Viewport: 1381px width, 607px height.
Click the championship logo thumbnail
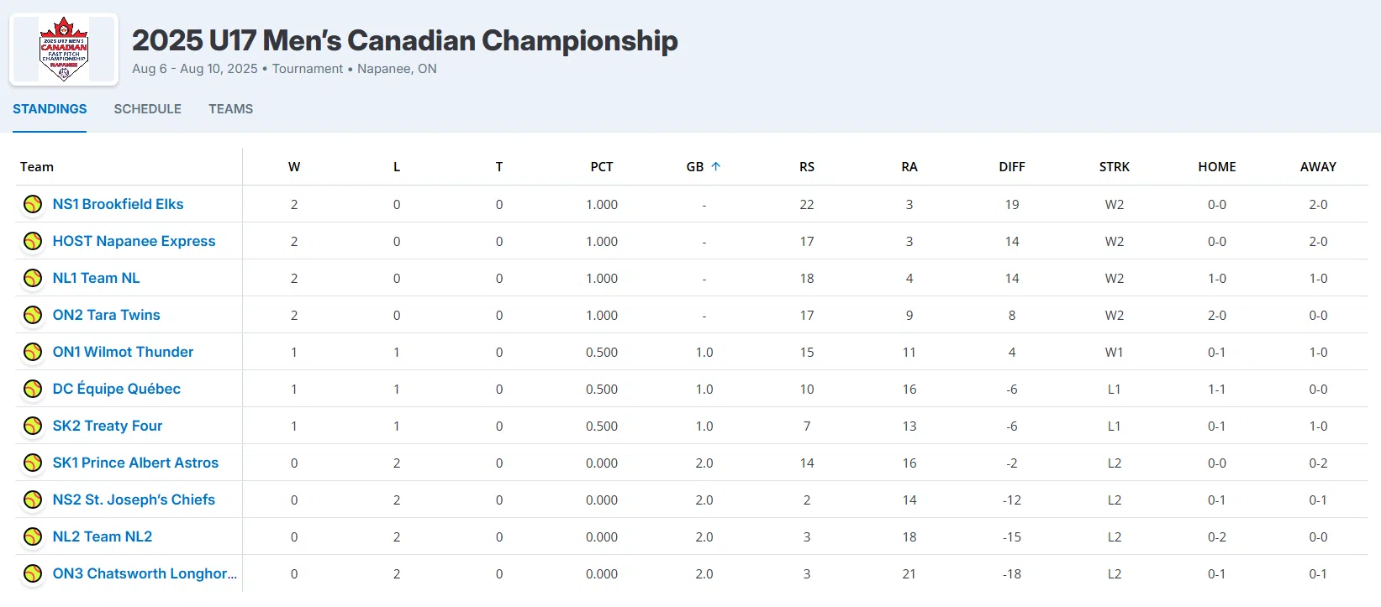[x=64, y=50]
